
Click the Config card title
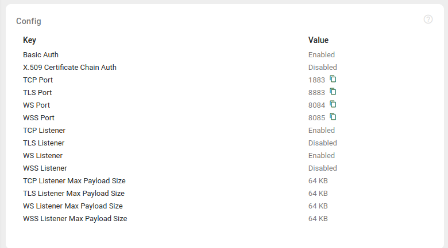click(x=29, y=21)
